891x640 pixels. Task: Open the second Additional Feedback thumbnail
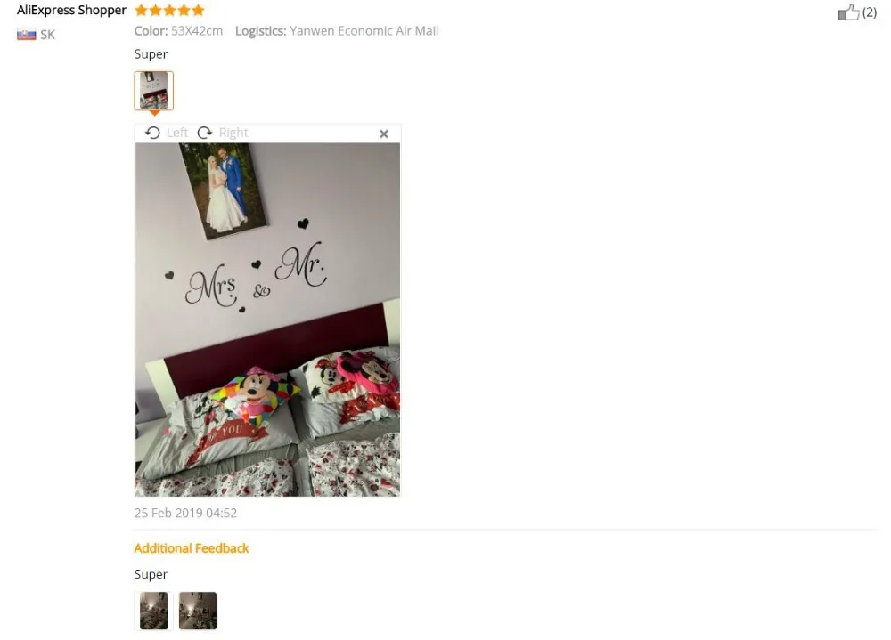click(197, 611)
